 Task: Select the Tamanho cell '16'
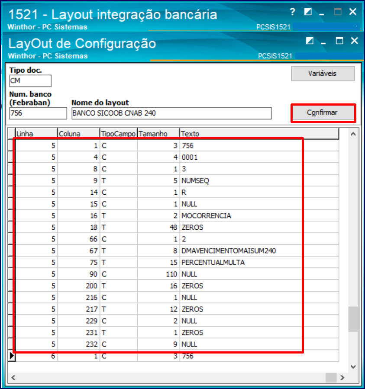click(158, 286)
